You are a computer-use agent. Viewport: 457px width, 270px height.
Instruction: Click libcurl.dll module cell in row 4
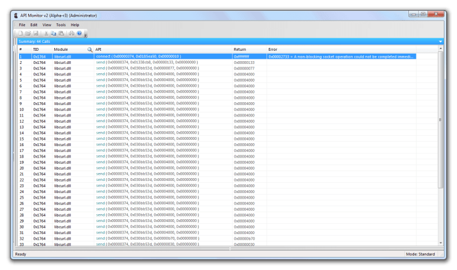[62, 74]
